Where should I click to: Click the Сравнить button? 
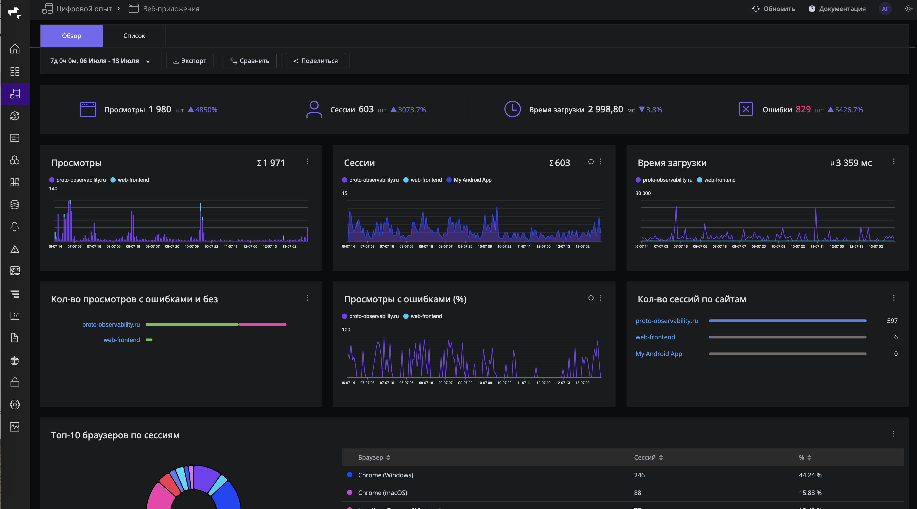pos(250,61)
